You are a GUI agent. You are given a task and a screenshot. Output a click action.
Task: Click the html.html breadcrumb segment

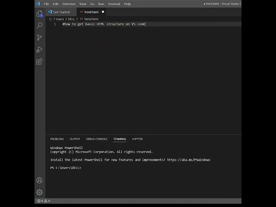[x=91, y=19]
